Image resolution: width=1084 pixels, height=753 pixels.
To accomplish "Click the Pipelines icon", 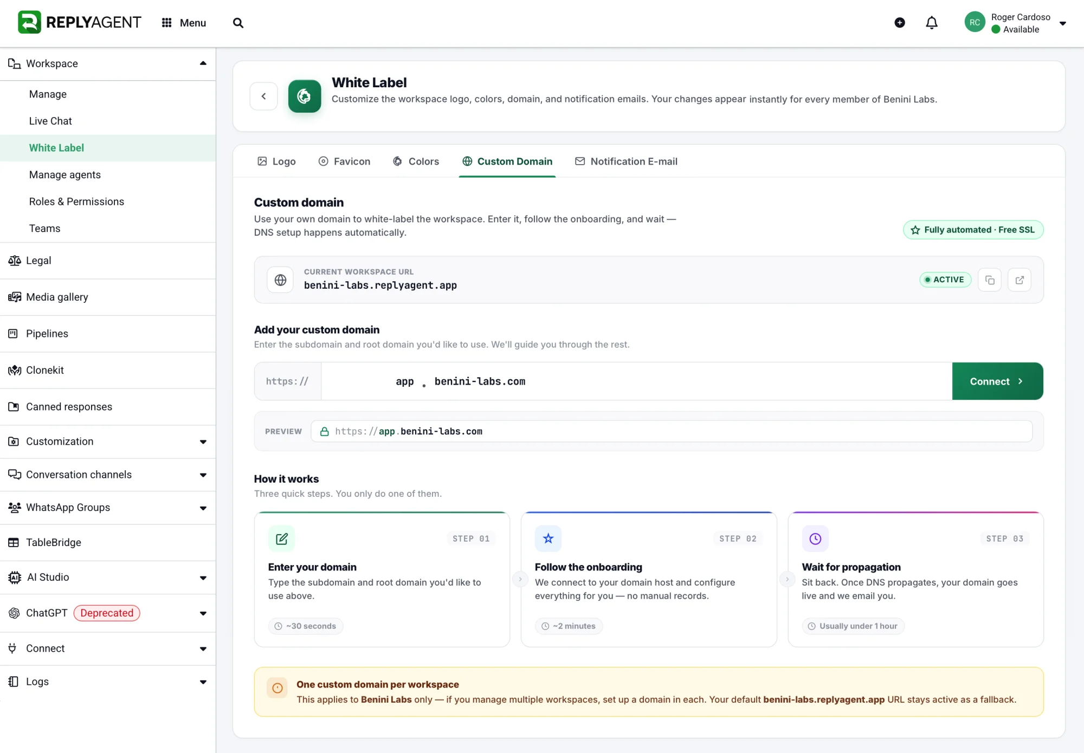I will 14,334.
